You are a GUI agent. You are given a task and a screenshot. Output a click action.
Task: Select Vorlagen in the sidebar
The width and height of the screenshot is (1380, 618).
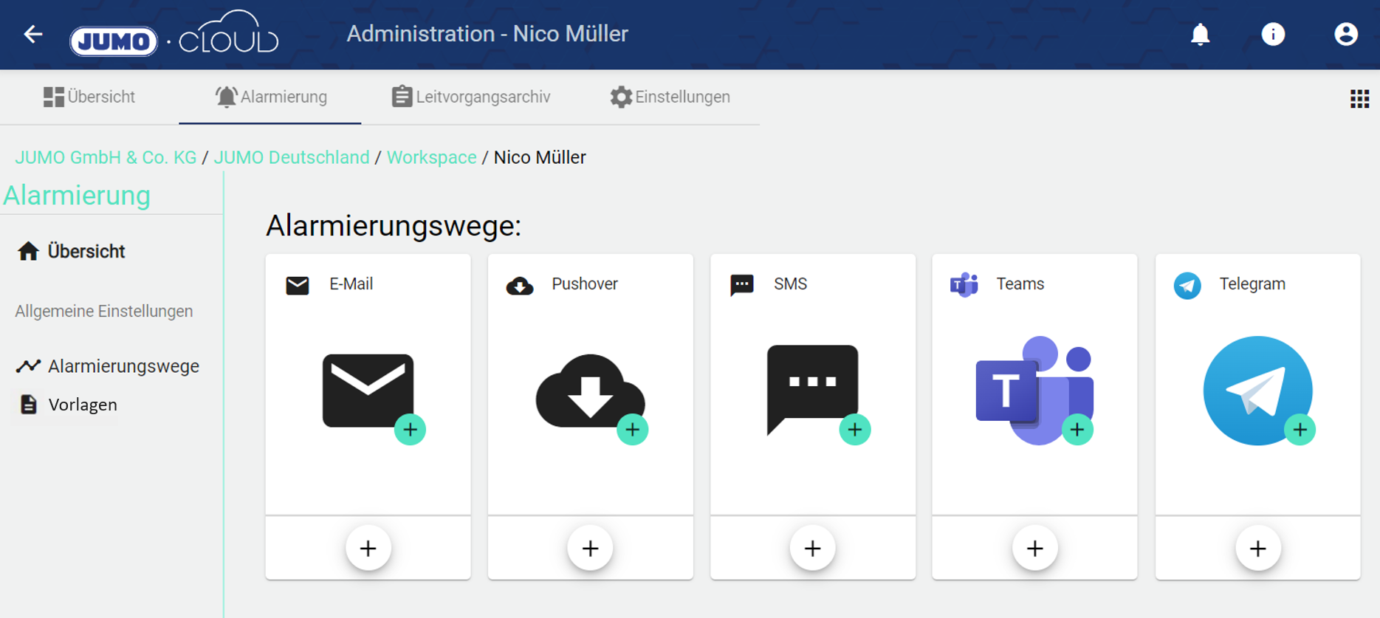(x=82, y=405)
